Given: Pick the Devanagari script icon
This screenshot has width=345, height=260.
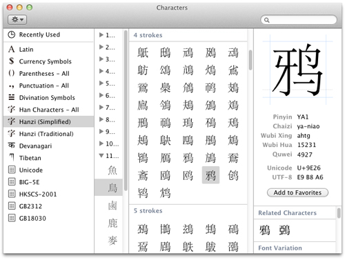Looking at the screenshot, I should tap(12, 146).
